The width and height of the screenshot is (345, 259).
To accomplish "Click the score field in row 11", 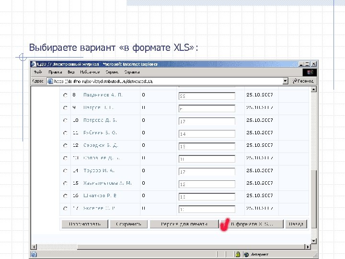I will [x=207, y=134].
